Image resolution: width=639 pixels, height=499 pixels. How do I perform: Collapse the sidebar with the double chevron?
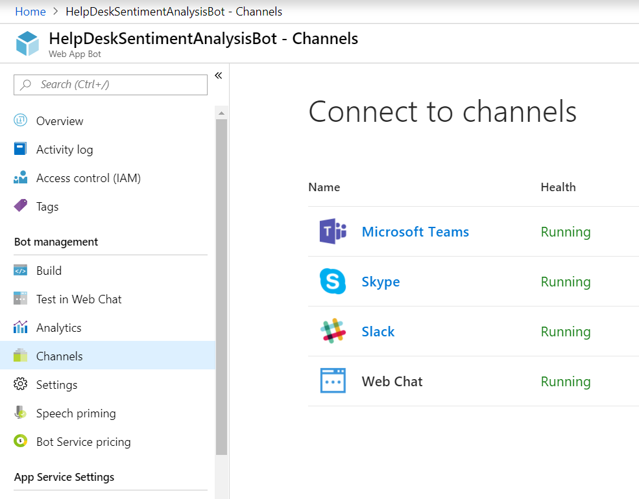tap(219, 76)
